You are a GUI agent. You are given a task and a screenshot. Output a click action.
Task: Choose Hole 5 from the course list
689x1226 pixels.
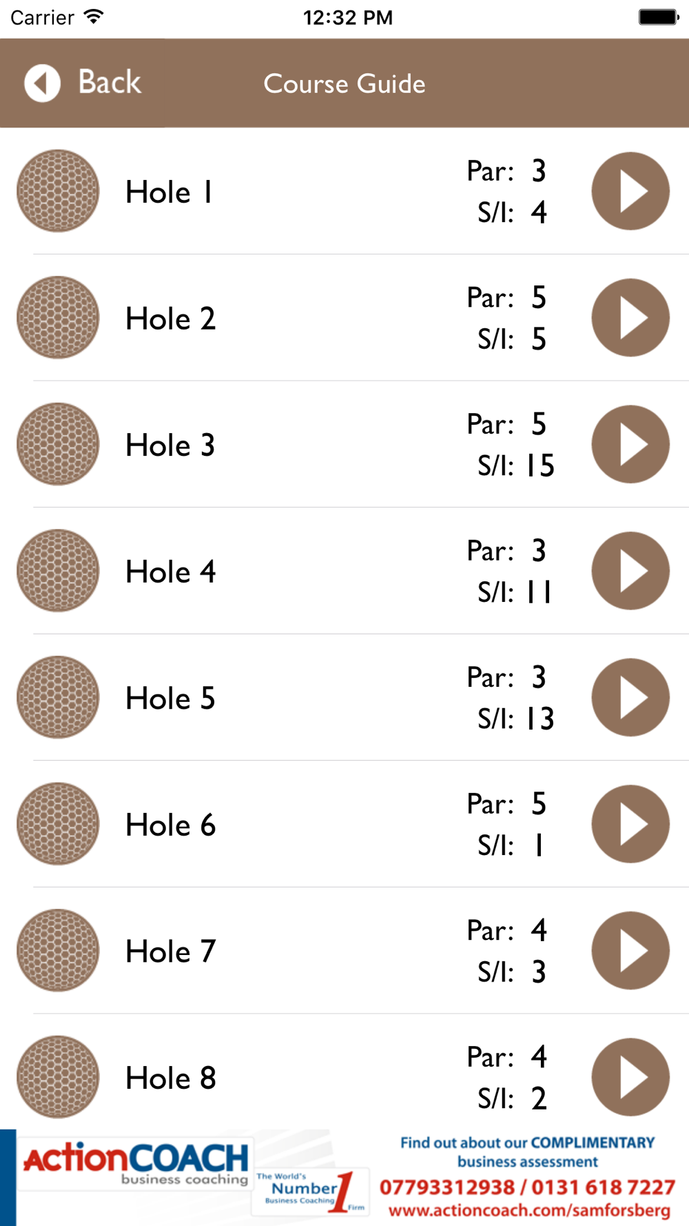(x=170, y=699)
